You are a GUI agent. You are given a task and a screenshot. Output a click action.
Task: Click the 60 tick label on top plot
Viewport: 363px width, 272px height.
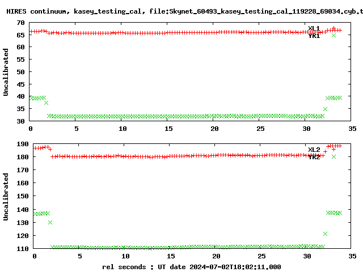tap(20, 47)
